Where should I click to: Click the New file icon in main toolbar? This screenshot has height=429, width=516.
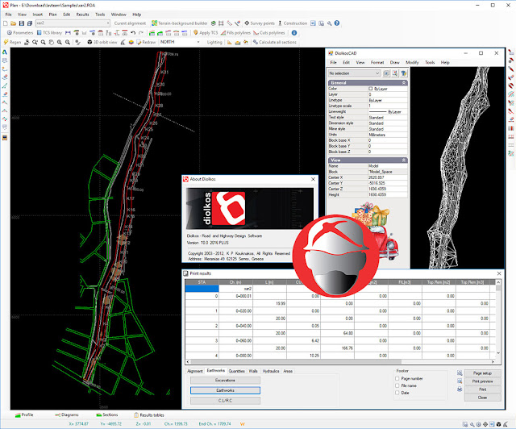tap(6, 23)
